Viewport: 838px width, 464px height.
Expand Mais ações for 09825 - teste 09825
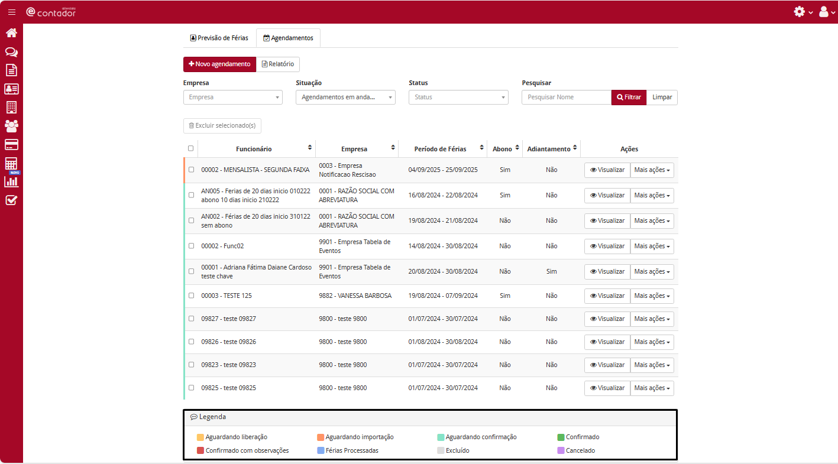(x=652, y=388)
